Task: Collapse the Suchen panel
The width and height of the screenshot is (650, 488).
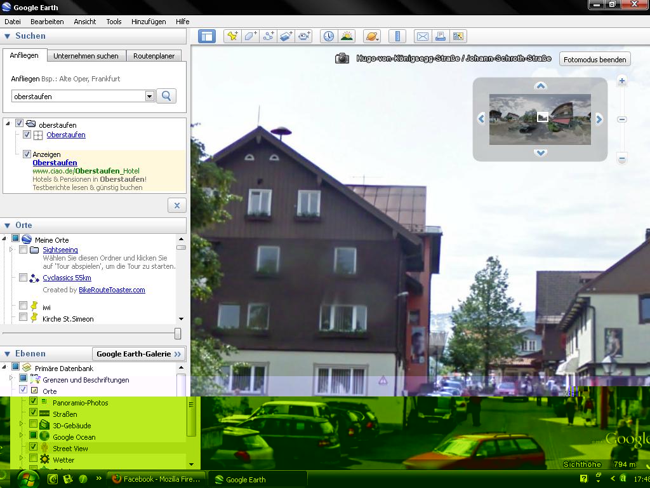Action: (x=8, y=36)
